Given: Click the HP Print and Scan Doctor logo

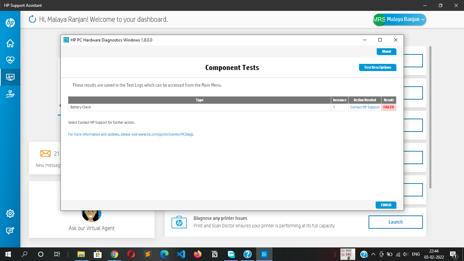Looking at the screenshot, I should (179, 222).
